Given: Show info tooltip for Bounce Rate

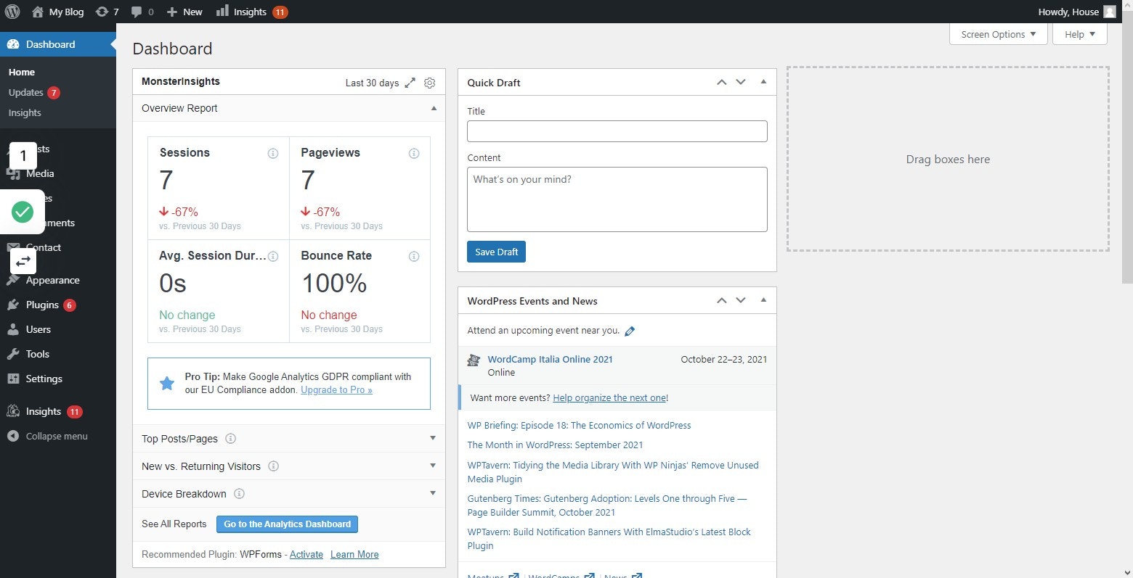Looking at the screenshot, I should coord(414,256).
